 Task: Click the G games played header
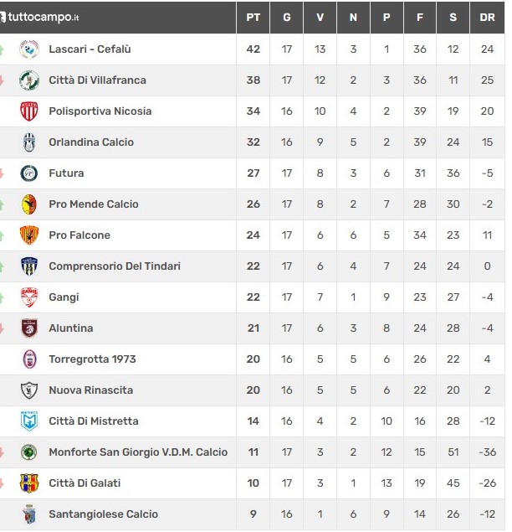(287, 18)
